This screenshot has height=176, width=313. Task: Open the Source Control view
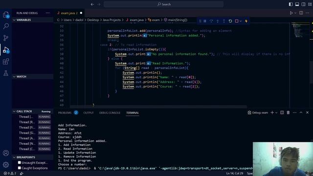(x=6, y=38)
